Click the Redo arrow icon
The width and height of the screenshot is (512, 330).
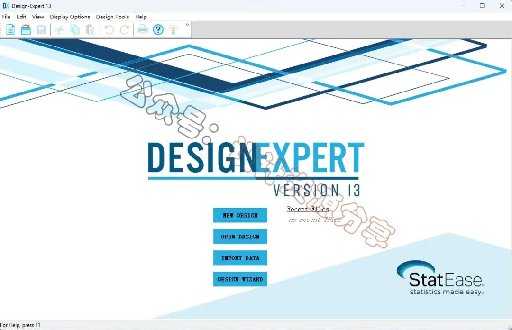(124, 30)
